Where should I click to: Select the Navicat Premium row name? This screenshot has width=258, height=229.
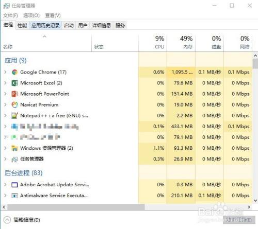click(x=39, y=104)
